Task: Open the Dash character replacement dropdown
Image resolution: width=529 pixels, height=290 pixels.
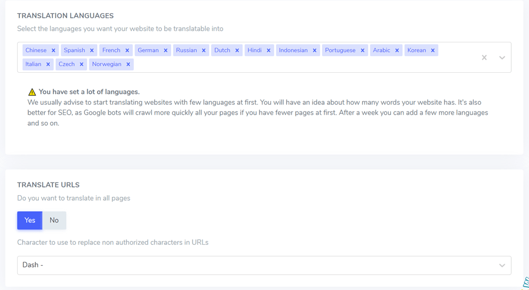Action: point(264,265)
